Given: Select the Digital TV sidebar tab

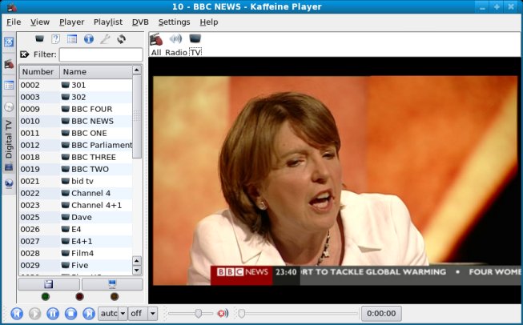Looking at the screenshot, I should (9, 145).
